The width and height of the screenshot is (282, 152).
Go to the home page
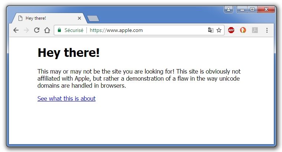tap(47, 30)
